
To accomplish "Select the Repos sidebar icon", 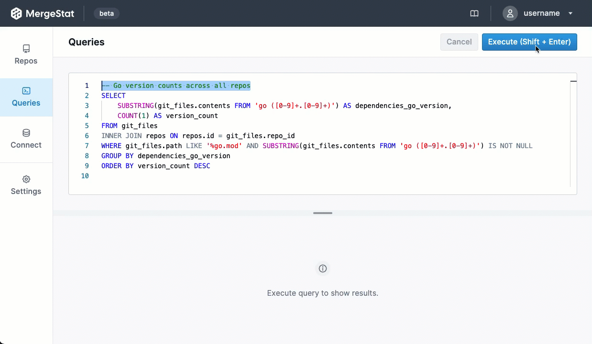I will tap(26, 49).
